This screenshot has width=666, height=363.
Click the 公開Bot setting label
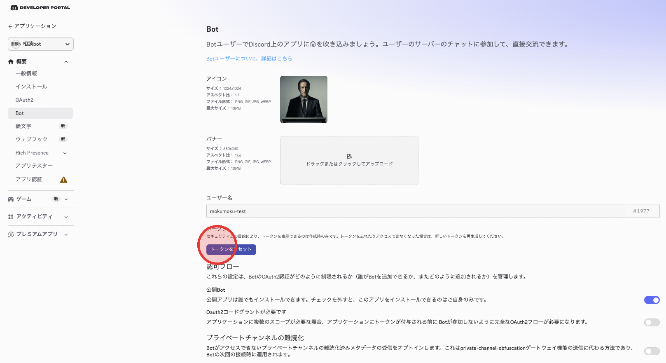(216, 290)
